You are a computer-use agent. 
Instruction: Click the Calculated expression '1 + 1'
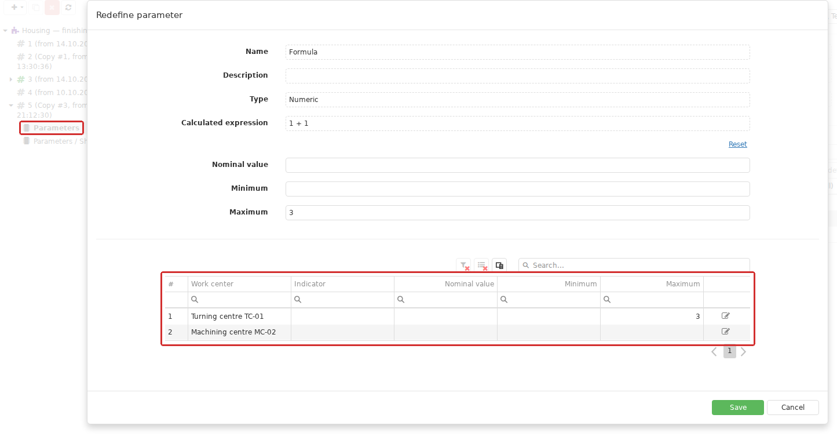point(517,123)
